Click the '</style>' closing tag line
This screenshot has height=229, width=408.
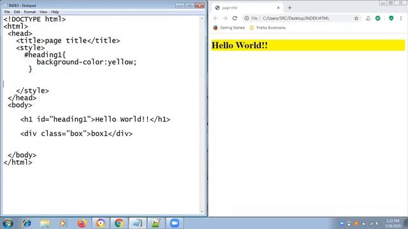coord(33,90)
